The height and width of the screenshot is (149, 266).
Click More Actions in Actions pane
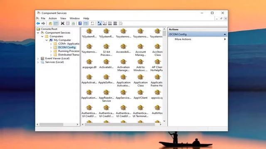[x=183, y=39]
